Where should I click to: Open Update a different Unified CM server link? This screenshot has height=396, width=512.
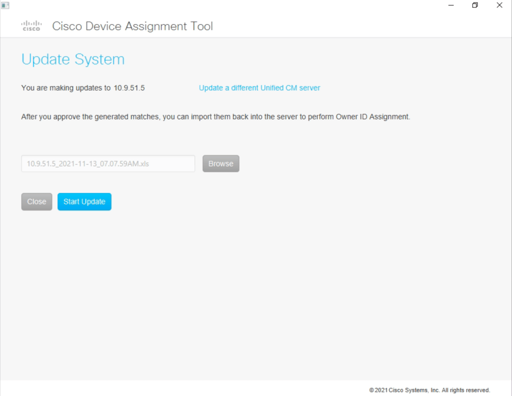259,88
